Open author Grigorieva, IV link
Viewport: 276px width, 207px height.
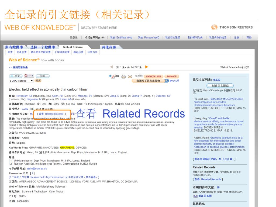tap(34, 99)
